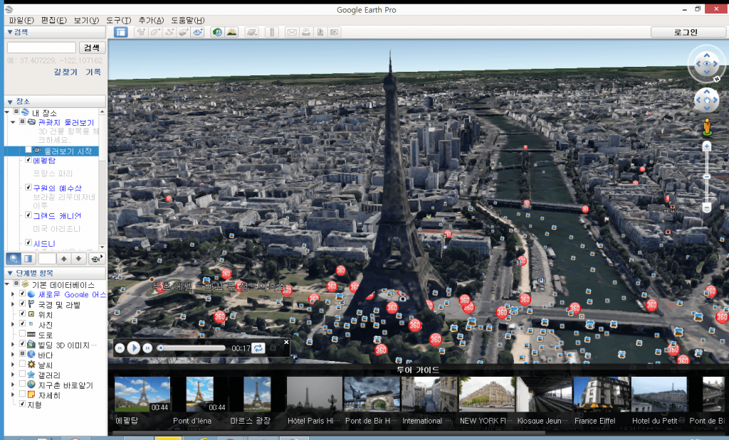729x440 pixels.
Task: Enable the 날씨 layer checkbox
Action: pyautogui.click(x=22, y=364)
